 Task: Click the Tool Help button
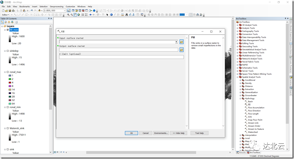click(199, 133)
